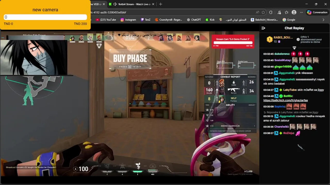This screenshot has width=330, height=185.
Task: Click Sophrix's username in chat
Action: [279, 106]
